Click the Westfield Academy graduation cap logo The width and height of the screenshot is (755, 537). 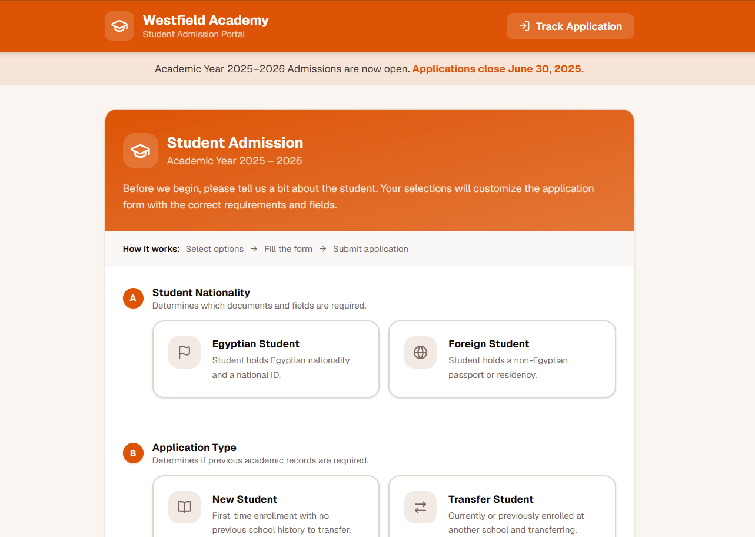[x=119, y=26]
